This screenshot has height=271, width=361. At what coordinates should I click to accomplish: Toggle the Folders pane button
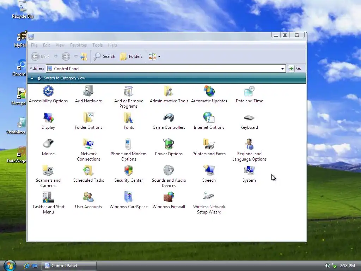click(131, 56)
